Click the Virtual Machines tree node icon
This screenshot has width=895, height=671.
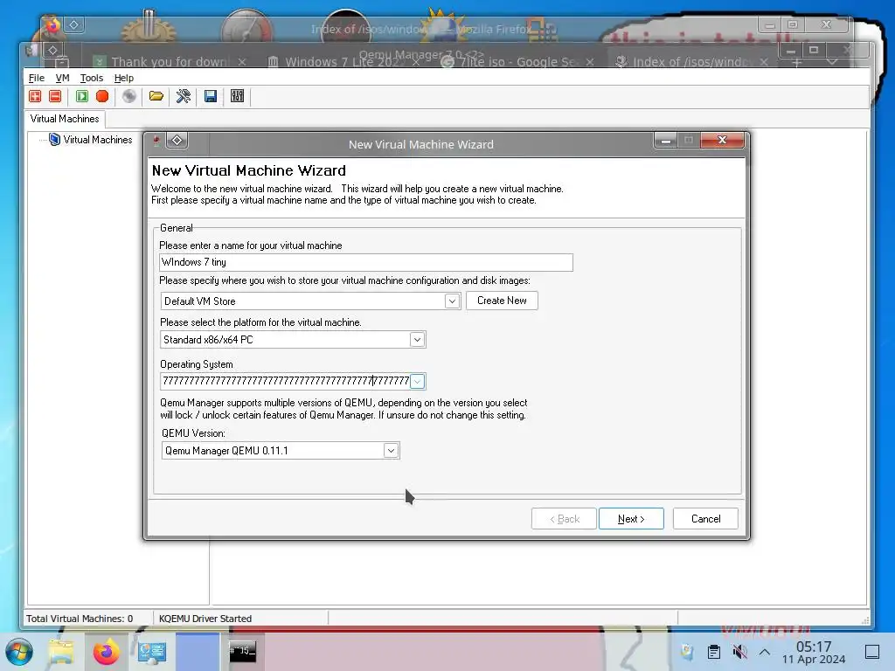pyautogui.click(x=55, y=139)
